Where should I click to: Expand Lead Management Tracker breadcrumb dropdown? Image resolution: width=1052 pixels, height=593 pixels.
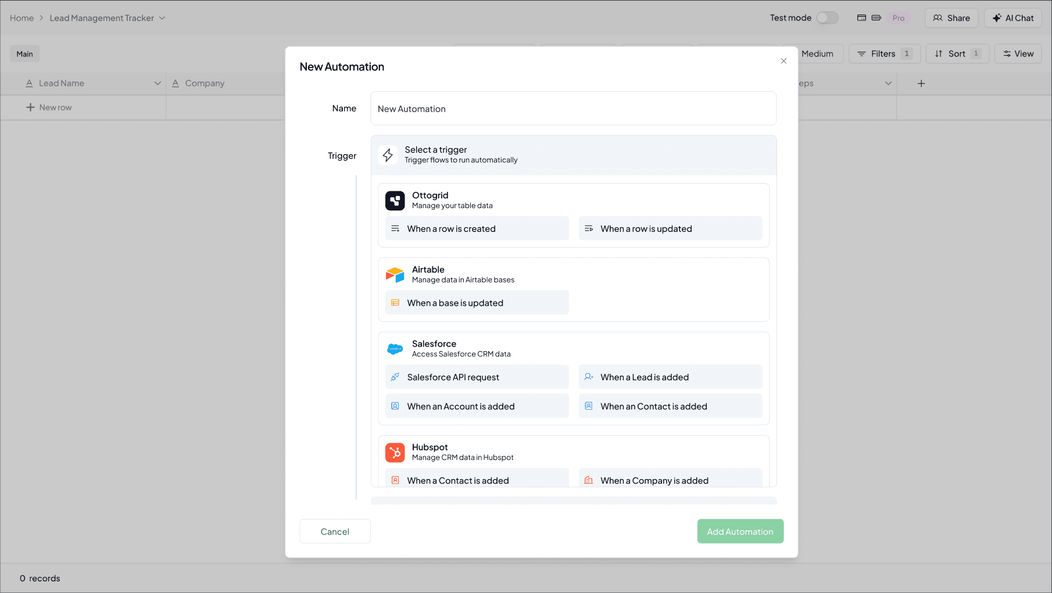pos(162,18)
